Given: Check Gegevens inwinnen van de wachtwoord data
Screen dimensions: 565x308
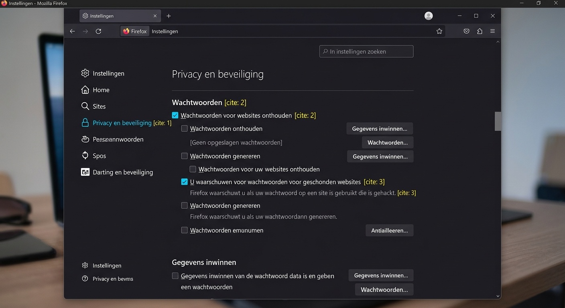Looking at the screenshot, I should click(175, 276).
